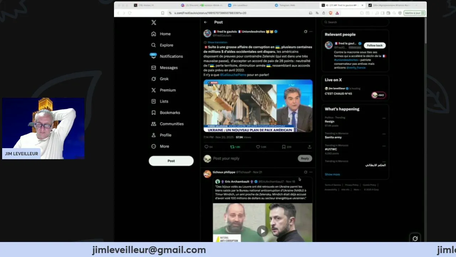Open Privacy Policy footer link

point(352,185)
